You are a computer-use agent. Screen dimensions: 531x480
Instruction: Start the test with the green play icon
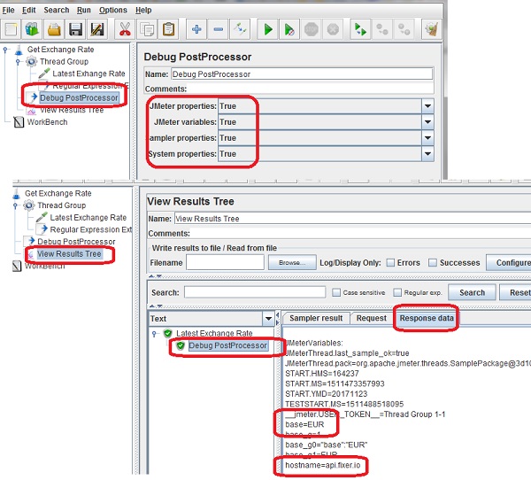[268, 29]
